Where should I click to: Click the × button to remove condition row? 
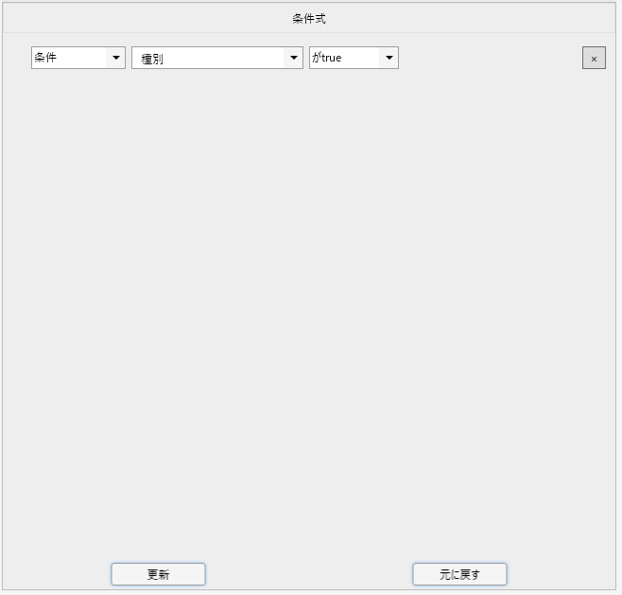(x=594, y=59)
